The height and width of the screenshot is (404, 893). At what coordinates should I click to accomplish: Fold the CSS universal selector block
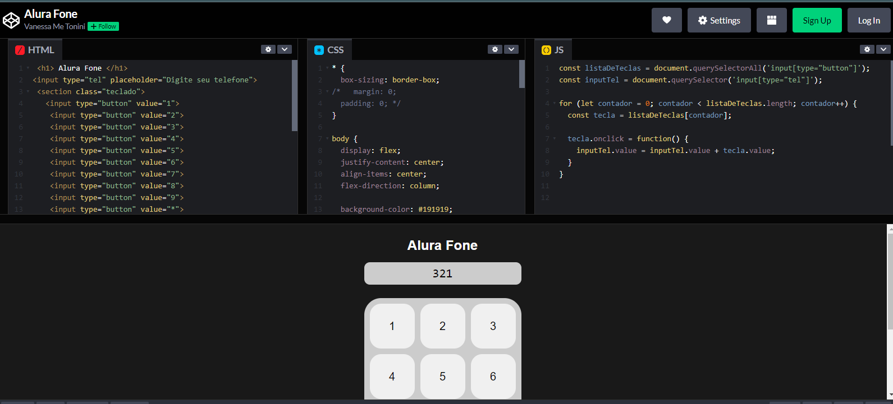(x=327, y=68)
